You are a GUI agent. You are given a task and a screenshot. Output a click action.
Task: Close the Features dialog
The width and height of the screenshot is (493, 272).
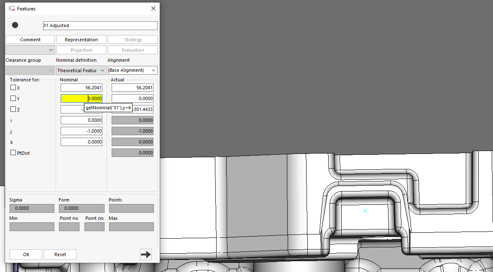tap(153, 8)
